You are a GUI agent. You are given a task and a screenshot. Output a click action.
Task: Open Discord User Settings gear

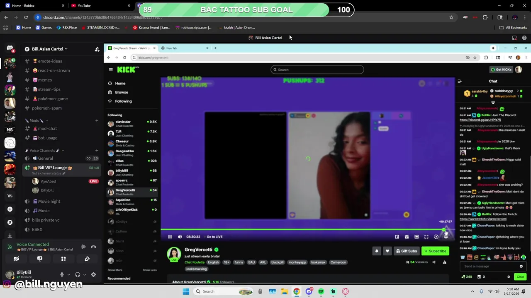tap(93, 274)
